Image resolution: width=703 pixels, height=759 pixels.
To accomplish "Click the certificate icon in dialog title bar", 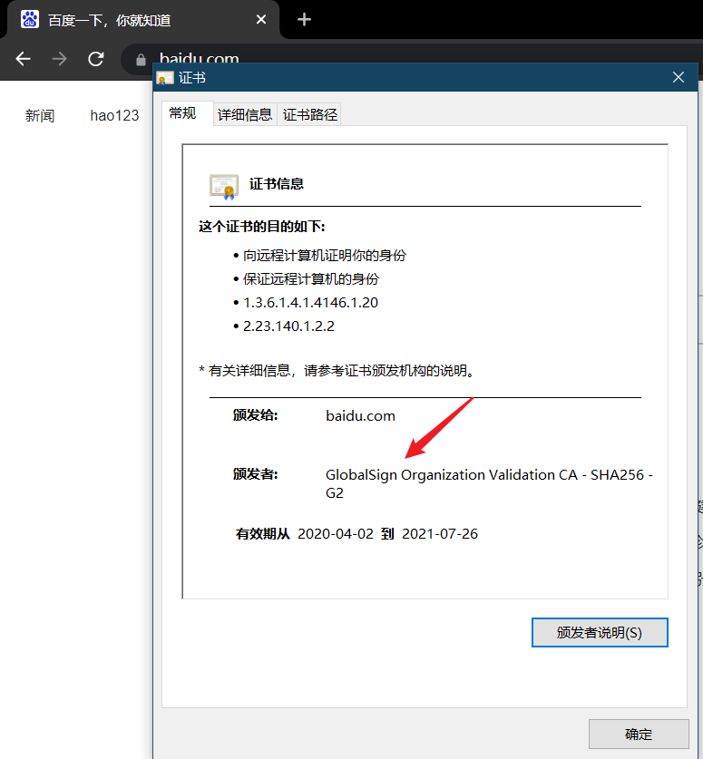I will (x=165, y=78).
